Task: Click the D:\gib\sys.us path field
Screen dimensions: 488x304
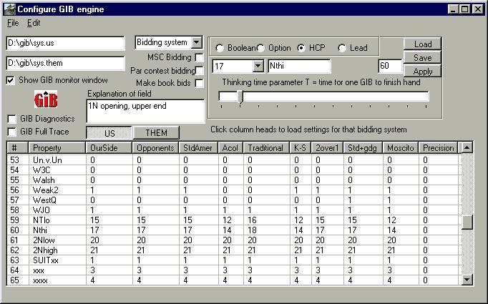Action: pos(65,44)
